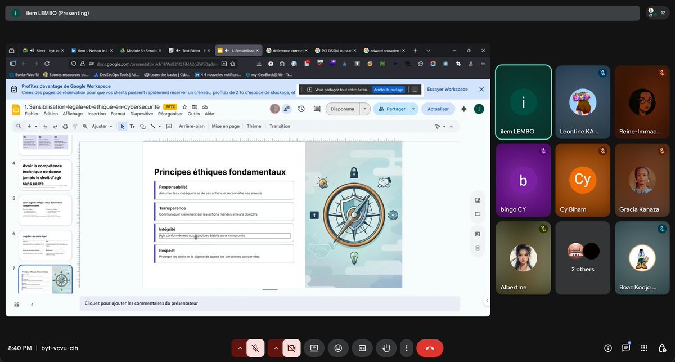
Task: Click the search menus magnifier icon
Action: coord(19,126)
